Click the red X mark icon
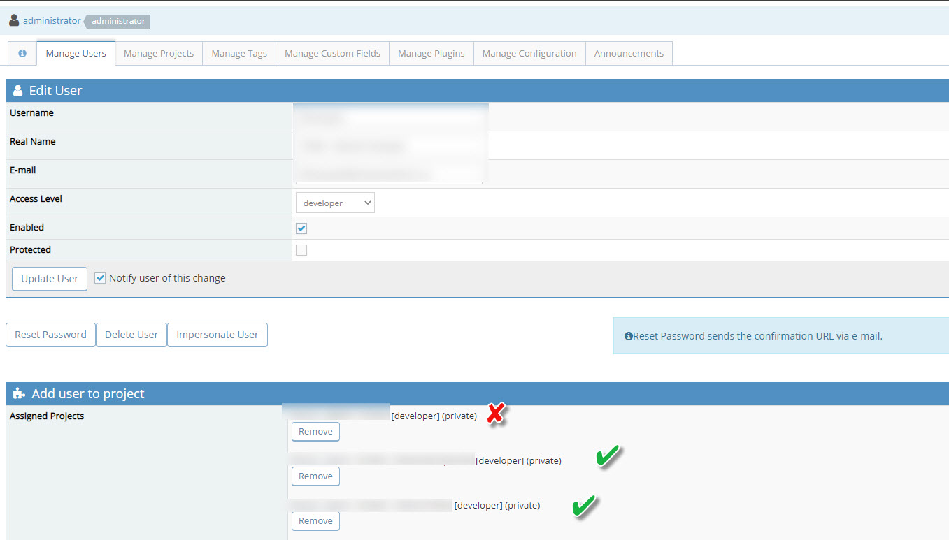949x540 pixels. (x=495, y=414)
